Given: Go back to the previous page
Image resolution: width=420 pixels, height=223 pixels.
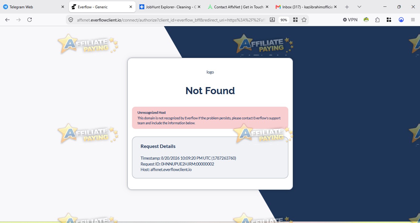Looking at the screenshot, I should click(7, 20).
